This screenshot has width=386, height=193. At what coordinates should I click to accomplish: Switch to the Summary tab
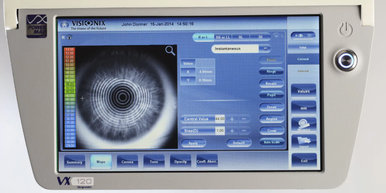click(74, 162)
